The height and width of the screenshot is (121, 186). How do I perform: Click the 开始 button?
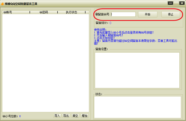pyautogui.click(x=148, y=14)
